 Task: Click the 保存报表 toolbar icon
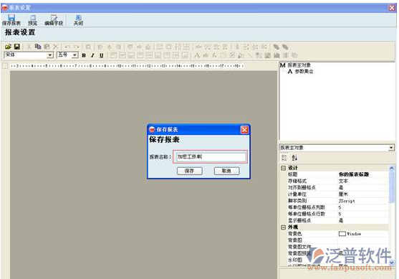(x=11, y=20)
